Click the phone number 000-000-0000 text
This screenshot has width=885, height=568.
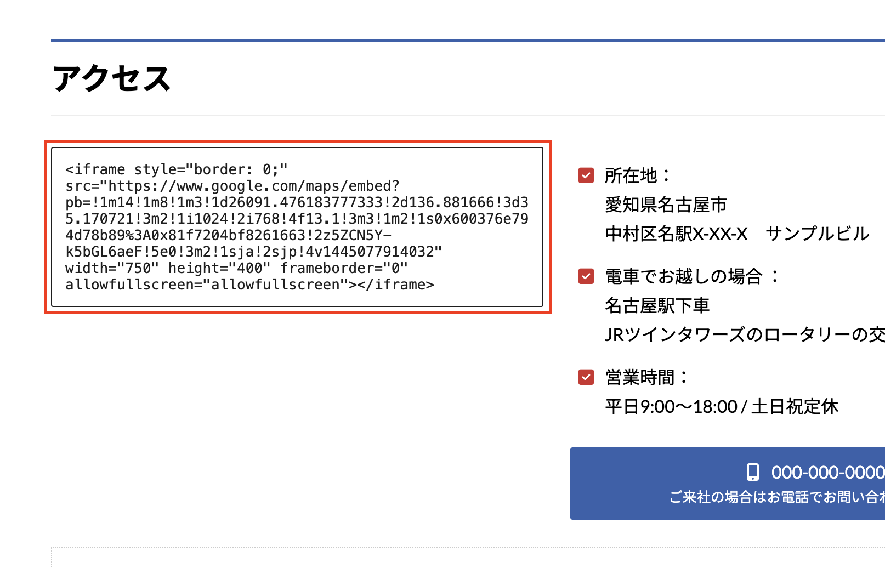tap(827, 472)
